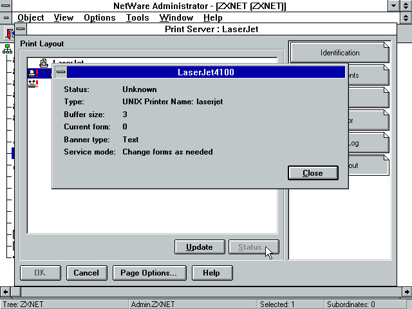The width and height of the screenshot is (412, 309).
Task: Click Cancel in the Print Server dialog
Action: tap(86, 273)
